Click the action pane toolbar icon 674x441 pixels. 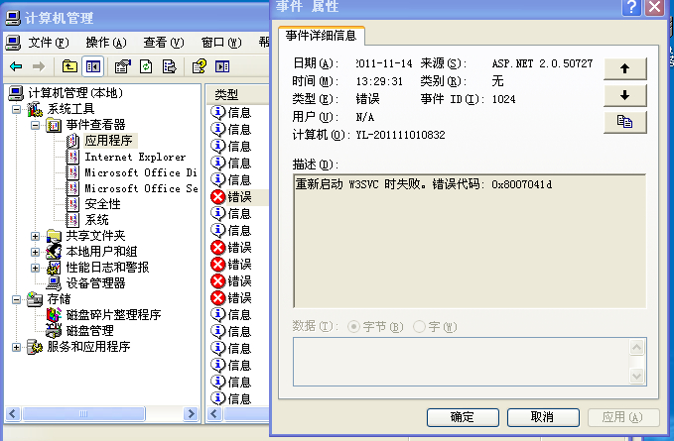[222, 66]
